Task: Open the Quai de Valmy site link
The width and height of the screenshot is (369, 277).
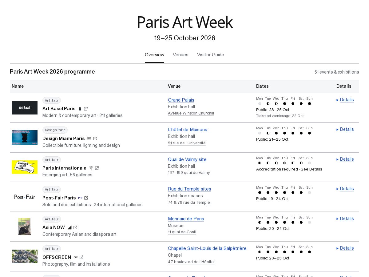Action: point(187,159)
